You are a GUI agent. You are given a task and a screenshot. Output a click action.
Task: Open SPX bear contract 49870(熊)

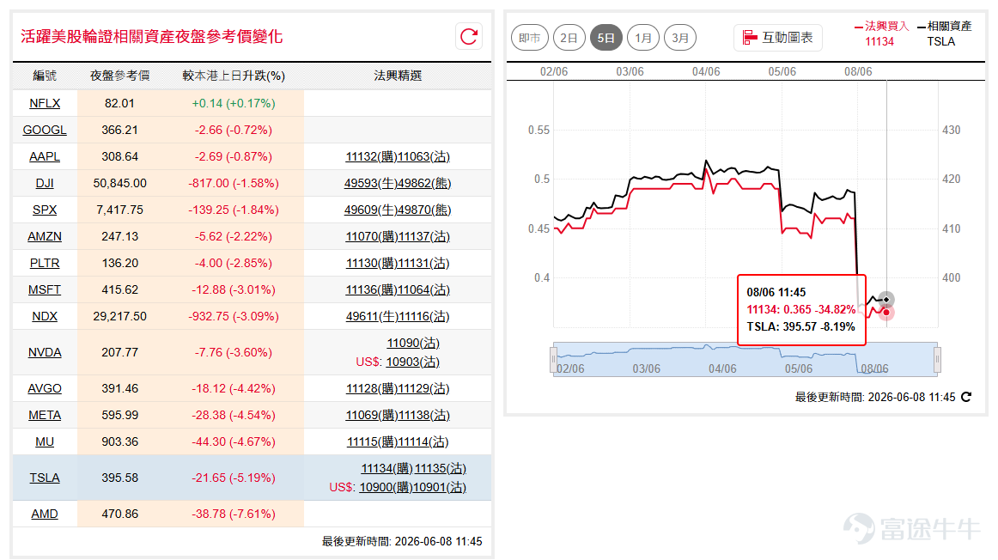424,210
